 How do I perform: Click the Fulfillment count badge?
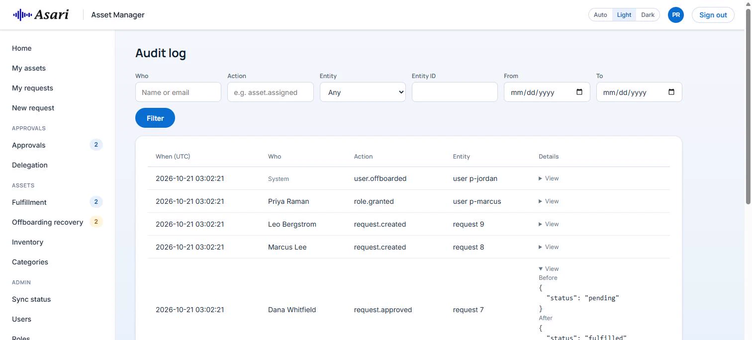[x=96, y=202]
